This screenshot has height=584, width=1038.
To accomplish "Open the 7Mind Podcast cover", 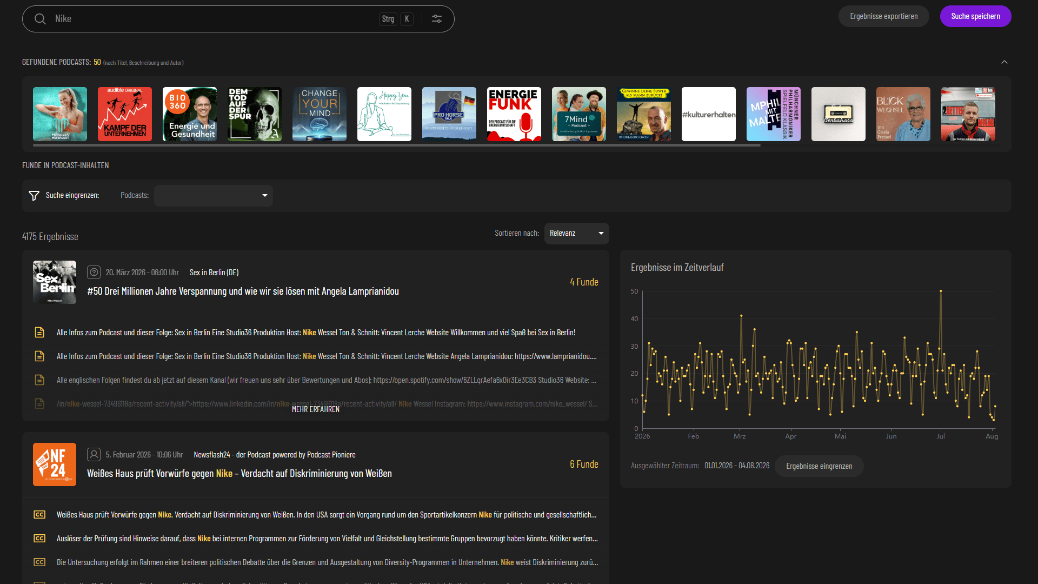I will point(579,114).
